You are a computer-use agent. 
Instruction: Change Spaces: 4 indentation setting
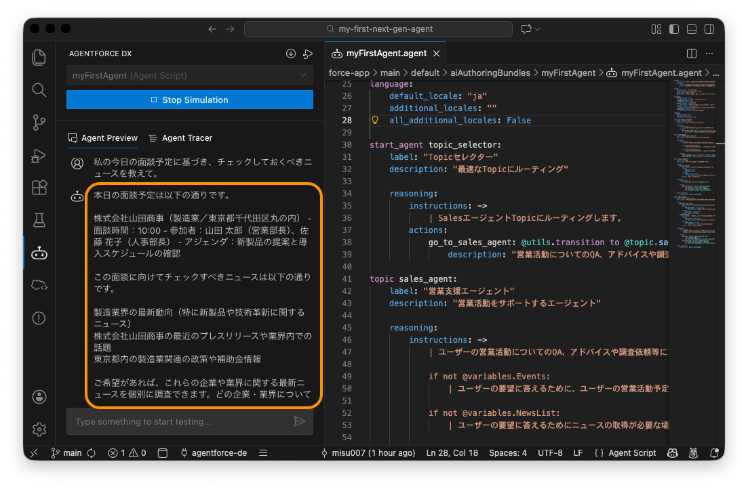[508, 453]
